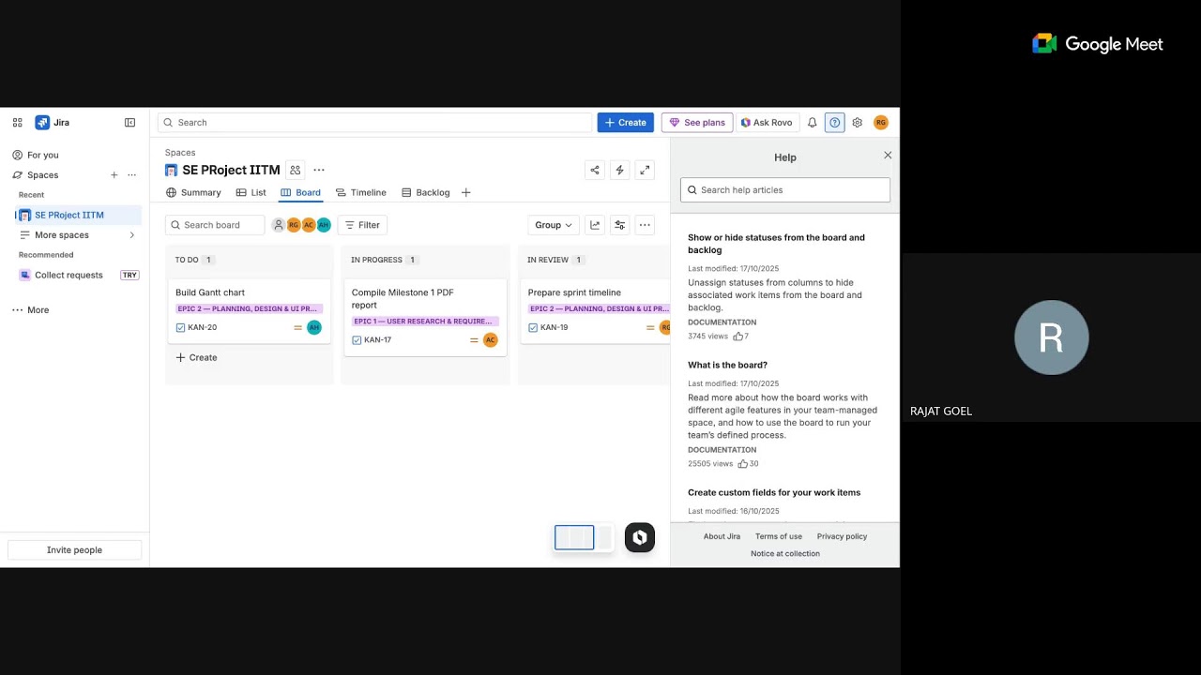Click the blue Create button

[625, 123]
